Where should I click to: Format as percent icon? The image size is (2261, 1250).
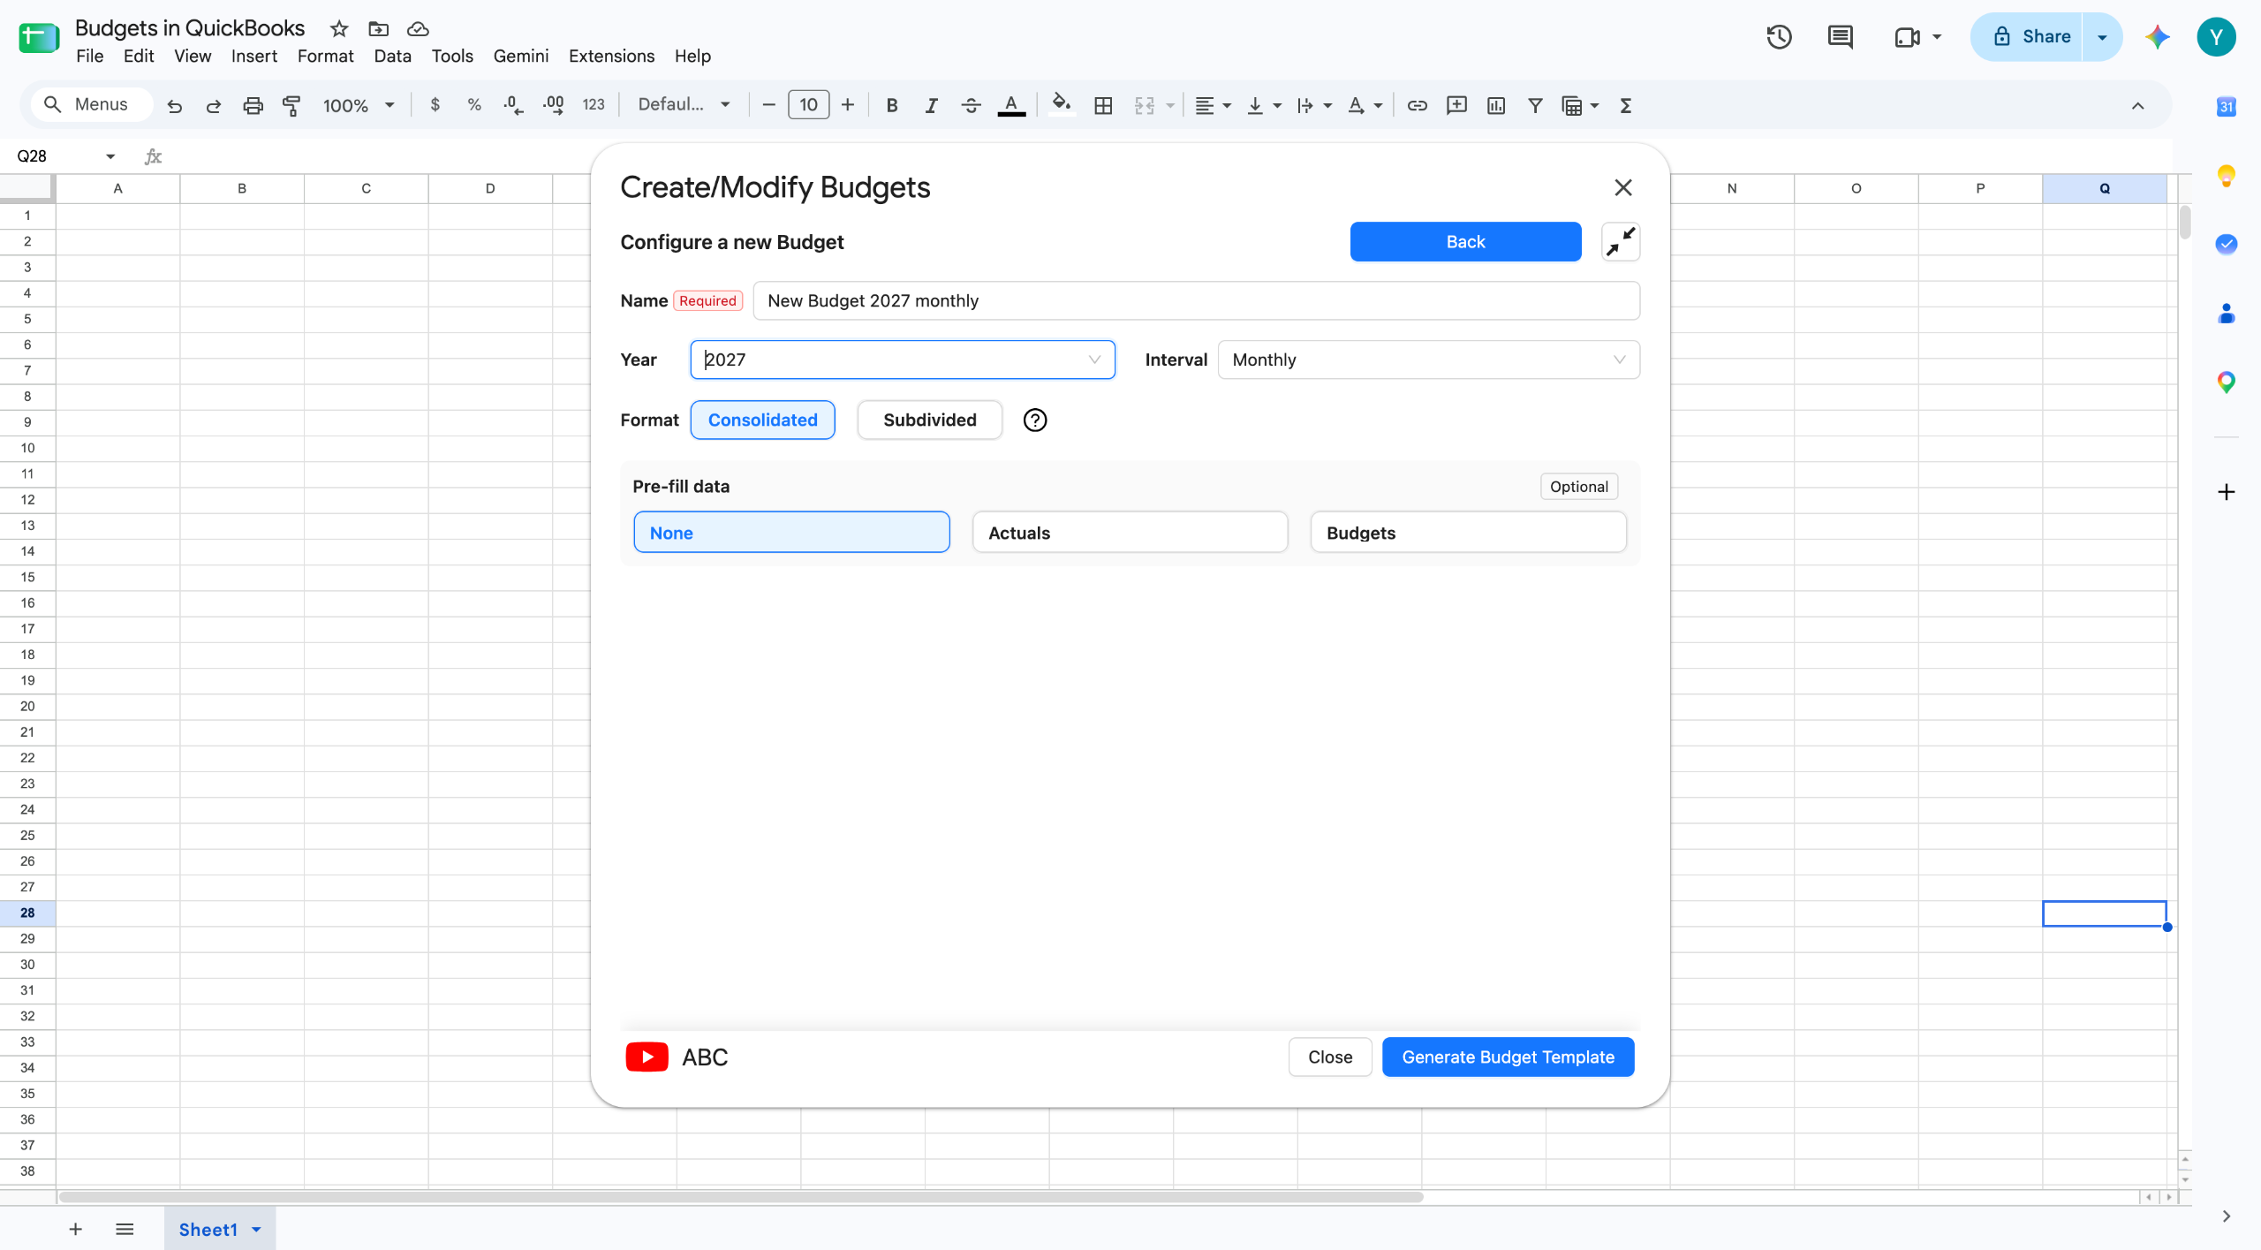tap(474, 105)
